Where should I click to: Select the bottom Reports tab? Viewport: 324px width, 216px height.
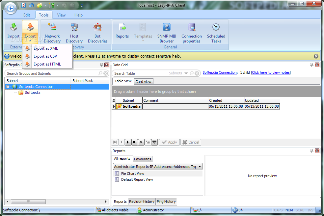point(120,202)
